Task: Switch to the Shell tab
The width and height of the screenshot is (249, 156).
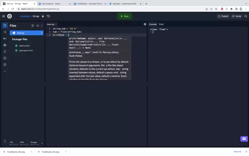Action: (x=161, y=24)
